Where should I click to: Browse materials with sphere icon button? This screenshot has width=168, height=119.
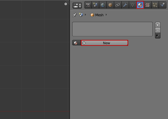point(77,43)
